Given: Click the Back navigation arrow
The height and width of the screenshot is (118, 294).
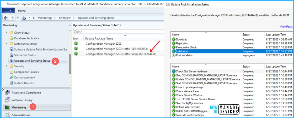Looking at the screenshot, I should (6, 18).
